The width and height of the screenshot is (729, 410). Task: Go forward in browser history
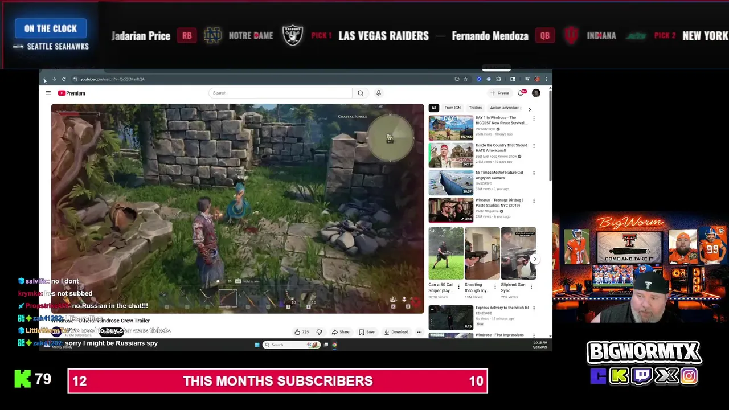point(54,79)
